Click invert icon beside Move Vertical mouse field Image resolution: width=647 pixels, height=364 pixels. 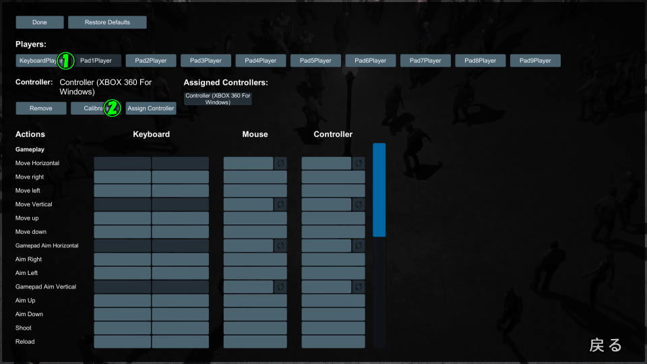[x=280, y=204]
